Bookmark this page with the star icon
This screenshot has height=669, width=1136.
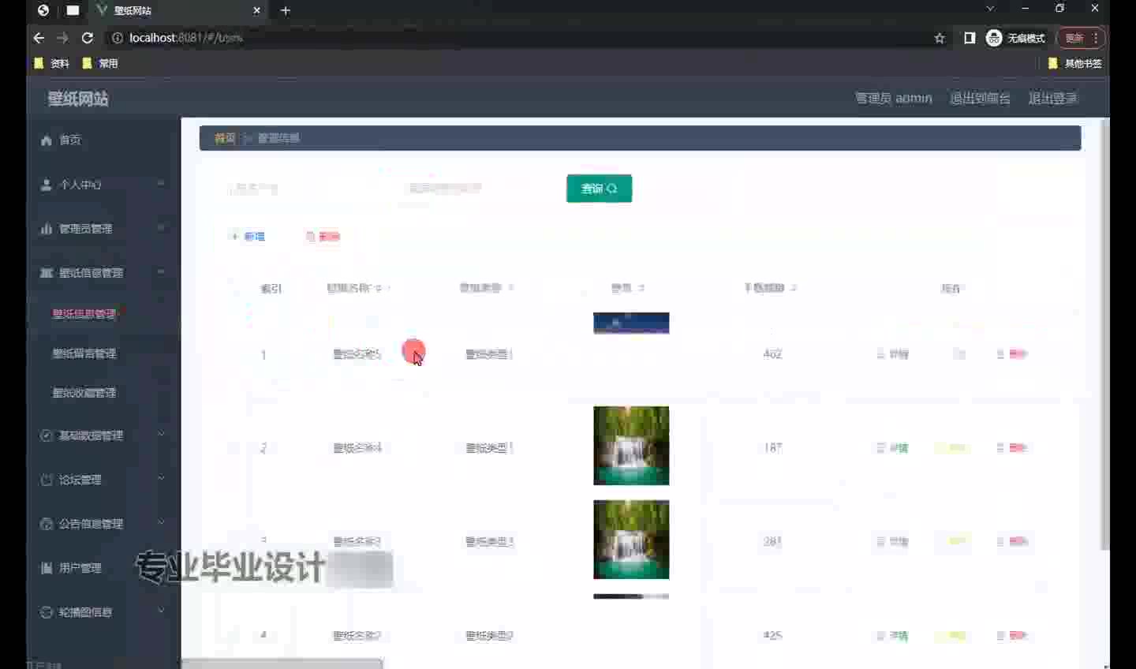pyautogui.click(x=940, y=38)
